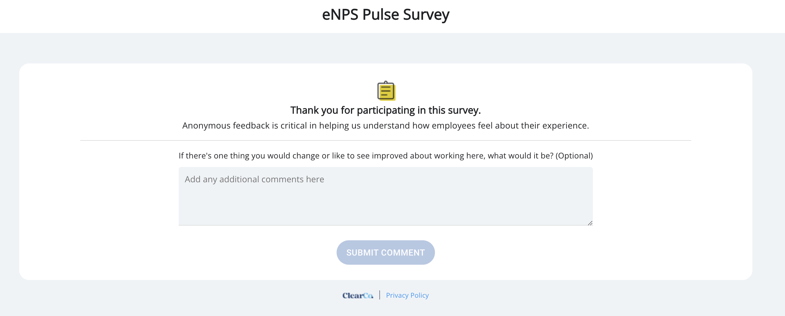Screen dimensions: 785x316
Task: Open the Privacy Policy link
Action: [x=407, y=295]
